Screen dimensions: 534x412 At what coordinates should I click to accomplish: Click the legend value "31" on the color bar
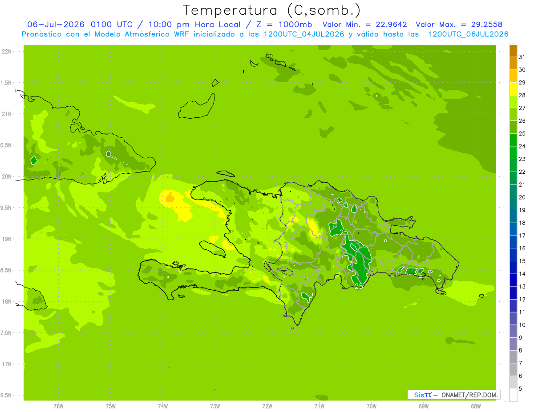point(522,57)
